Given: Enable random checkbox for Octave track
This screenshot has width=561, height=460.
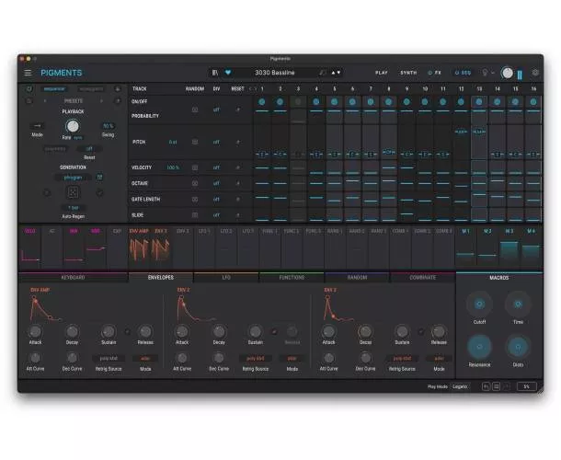Looking at the screenshot, I should coord(194,183).
